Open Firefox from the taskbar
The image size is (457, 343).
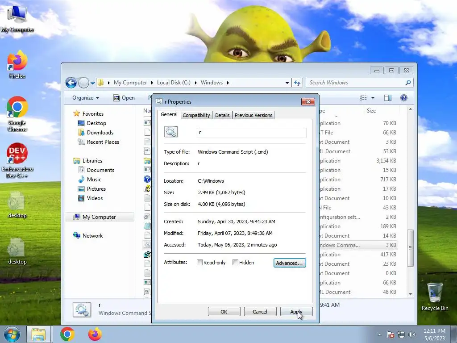pyautogui.click(x=95, y=334)
